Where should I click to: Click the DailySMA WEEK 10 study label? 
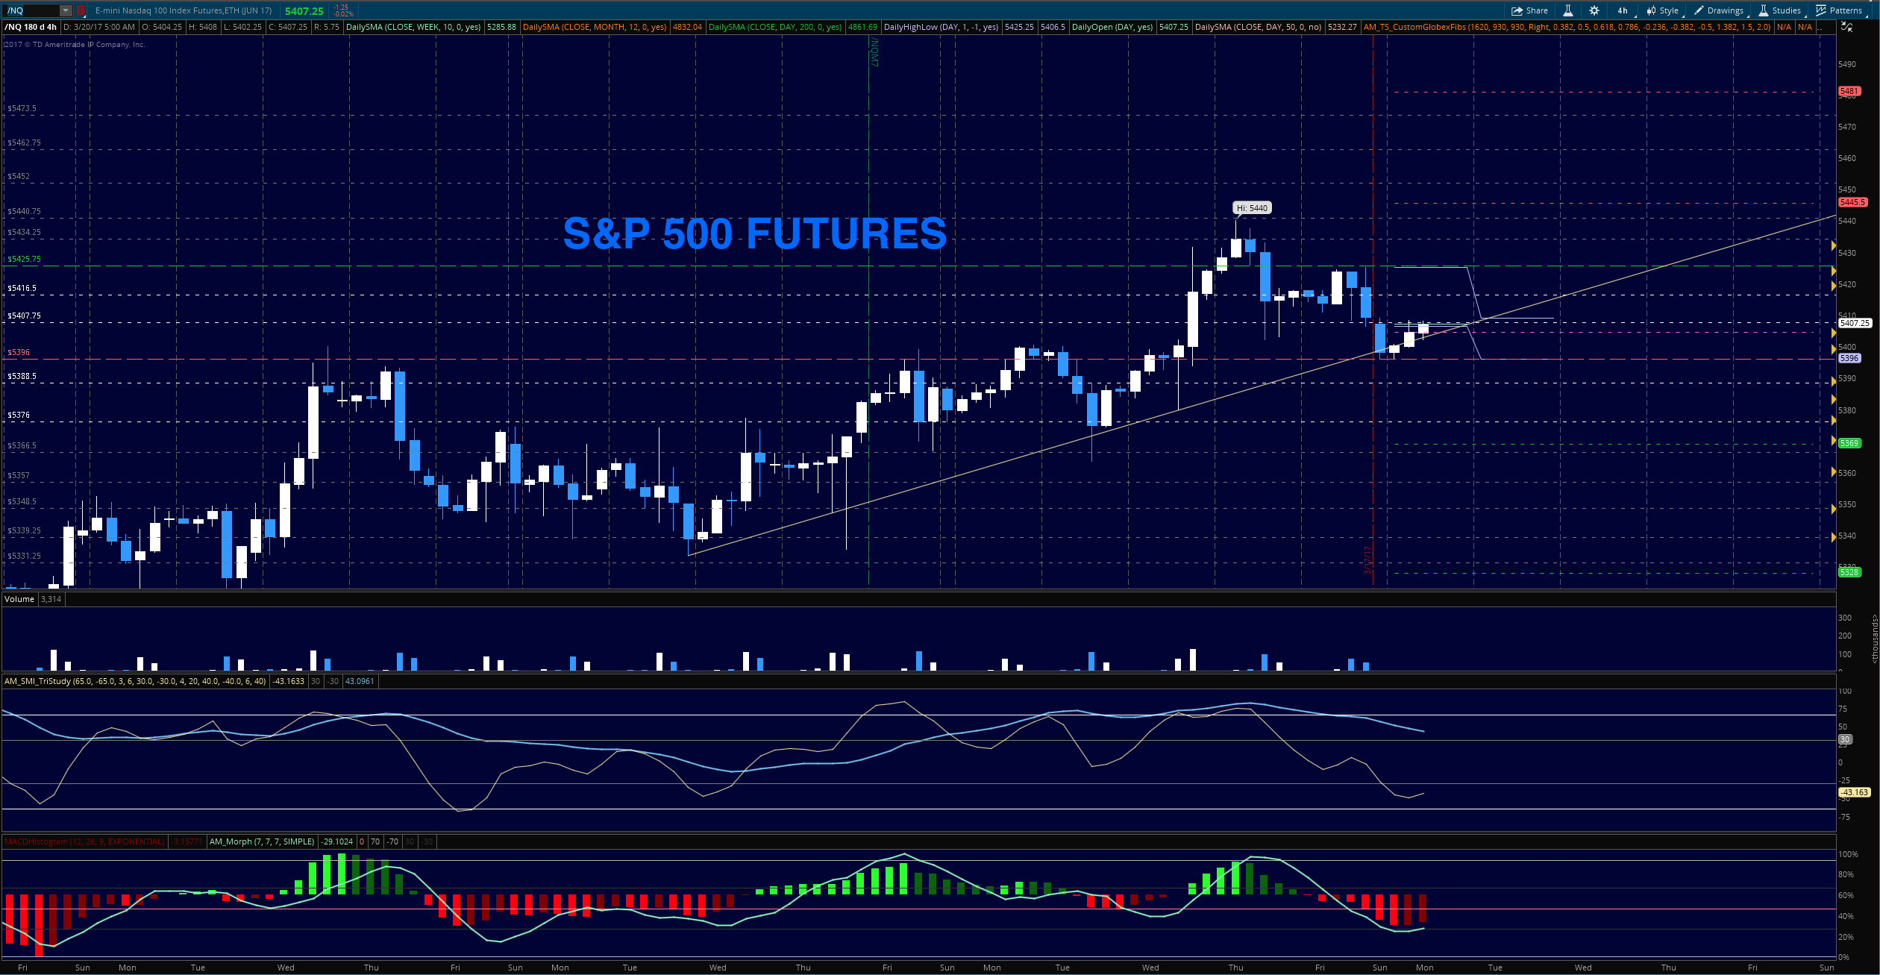413,27
